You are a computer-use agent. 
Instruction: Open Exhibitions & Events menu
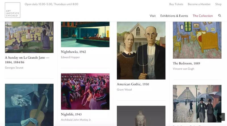pos(174,16)
